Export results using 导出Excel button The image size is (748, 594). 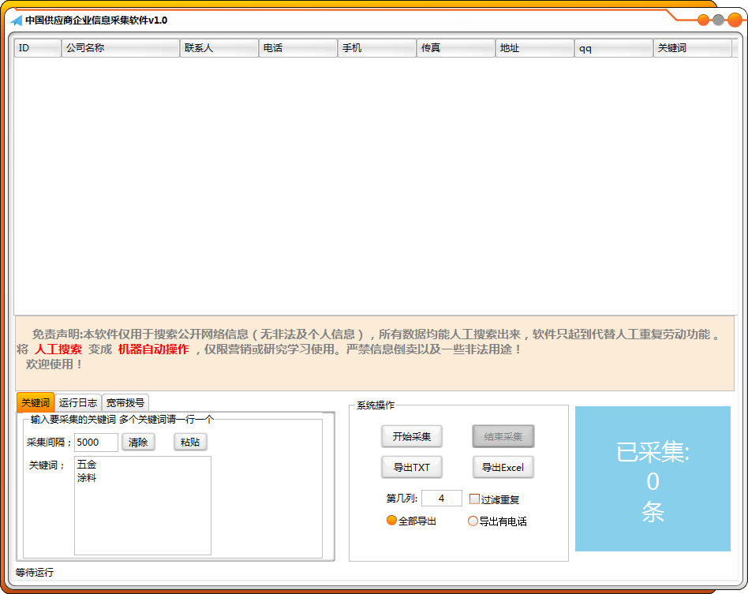click(503, 468)
